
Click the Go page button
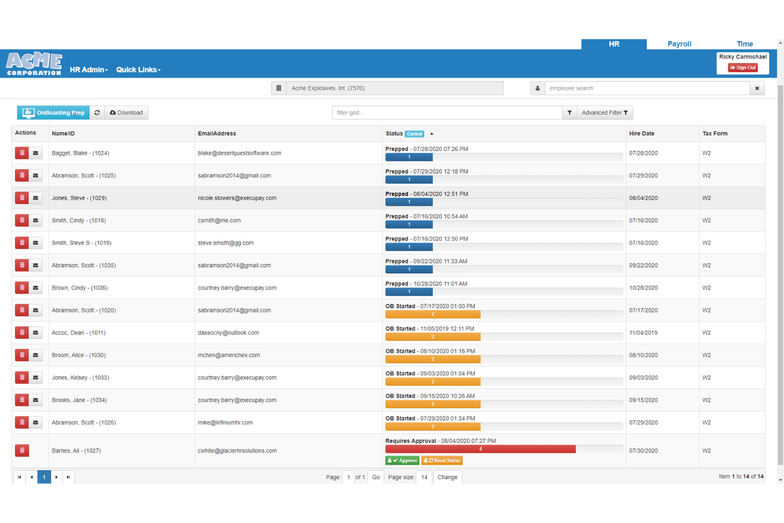click(x=376, y=477)
